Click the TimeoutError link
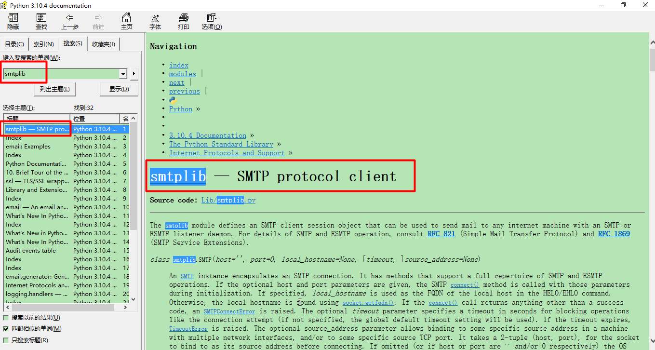The height and width of the screenshot is (350, 655). (x=188, y=329)
